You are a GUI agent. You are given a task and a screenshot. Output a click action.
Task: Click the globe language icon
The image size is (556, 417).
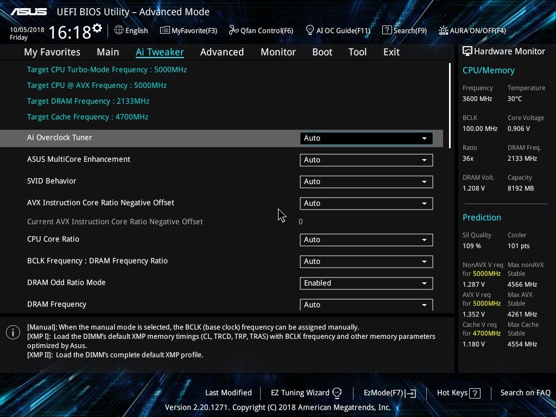click(x=119, y=30)
